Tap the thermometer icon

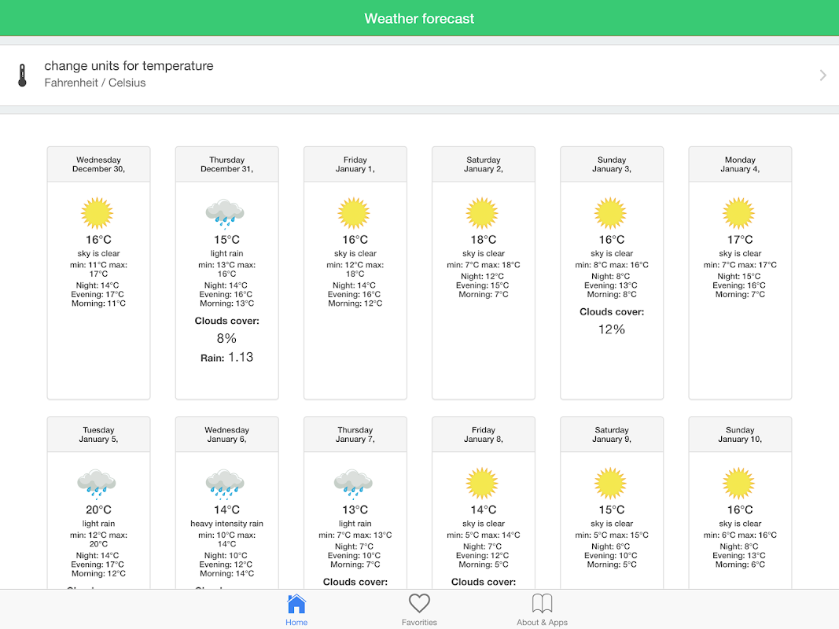(x=23, y=75)
